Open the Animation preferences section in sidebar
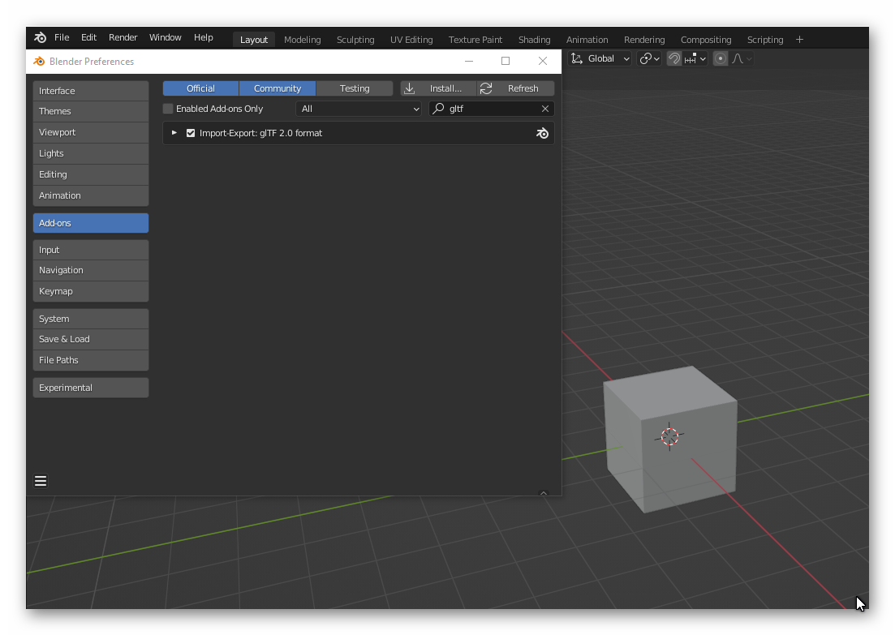This screenshot has width=895, height=635. tap(91, 195)
